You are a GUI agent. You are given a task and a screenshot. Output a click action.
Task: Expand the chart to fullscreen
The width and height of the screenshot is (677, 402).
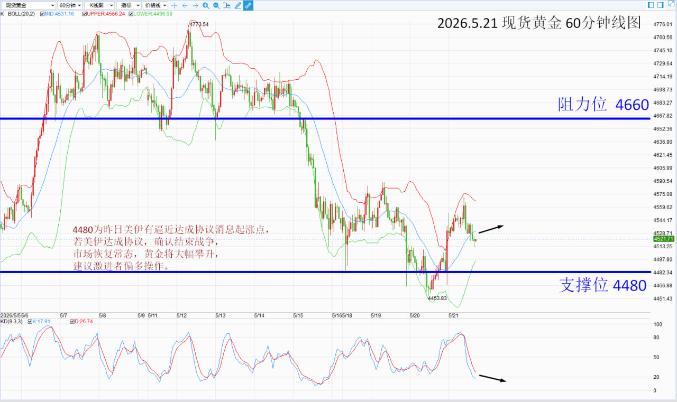[672, 4]
